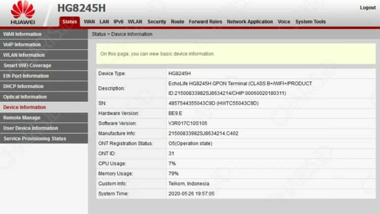
Task: Click ONT ID value 31
Action: pyautogui.click(x=171, y=154)
